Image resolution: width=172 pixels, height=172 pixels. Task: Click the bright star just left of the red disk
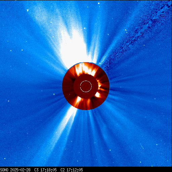pos(54,94)
